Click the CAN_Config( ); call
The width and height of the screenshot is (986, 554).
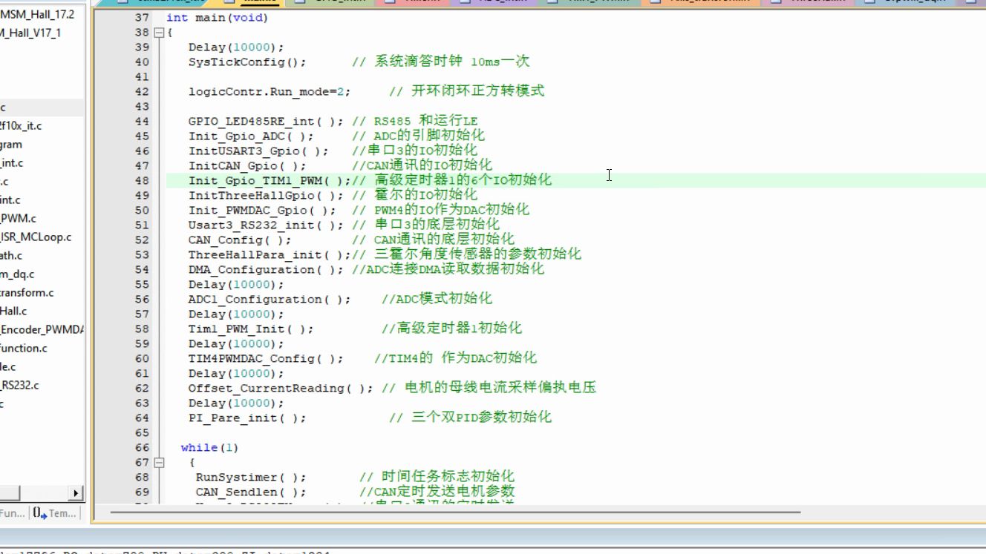tap(240, 240)
